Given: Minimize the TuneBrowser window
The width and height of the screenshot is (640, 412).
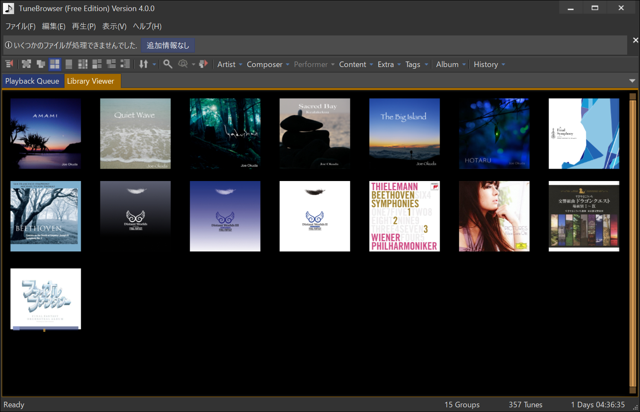Looking at the screenshot, I should (570, 8).
